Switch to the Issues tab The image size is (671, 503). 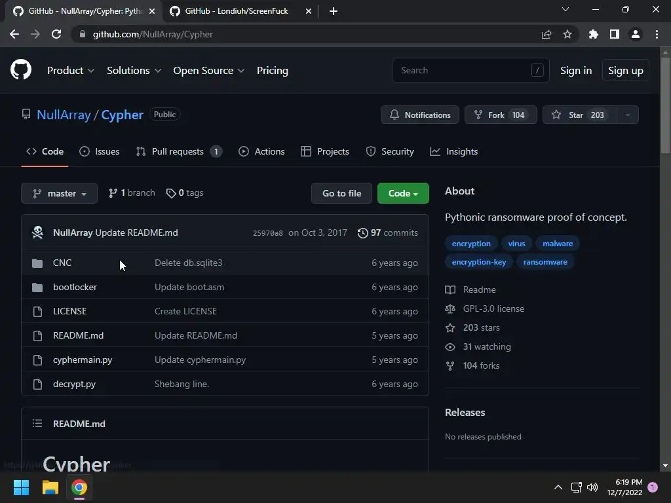(x=100, y=151)
